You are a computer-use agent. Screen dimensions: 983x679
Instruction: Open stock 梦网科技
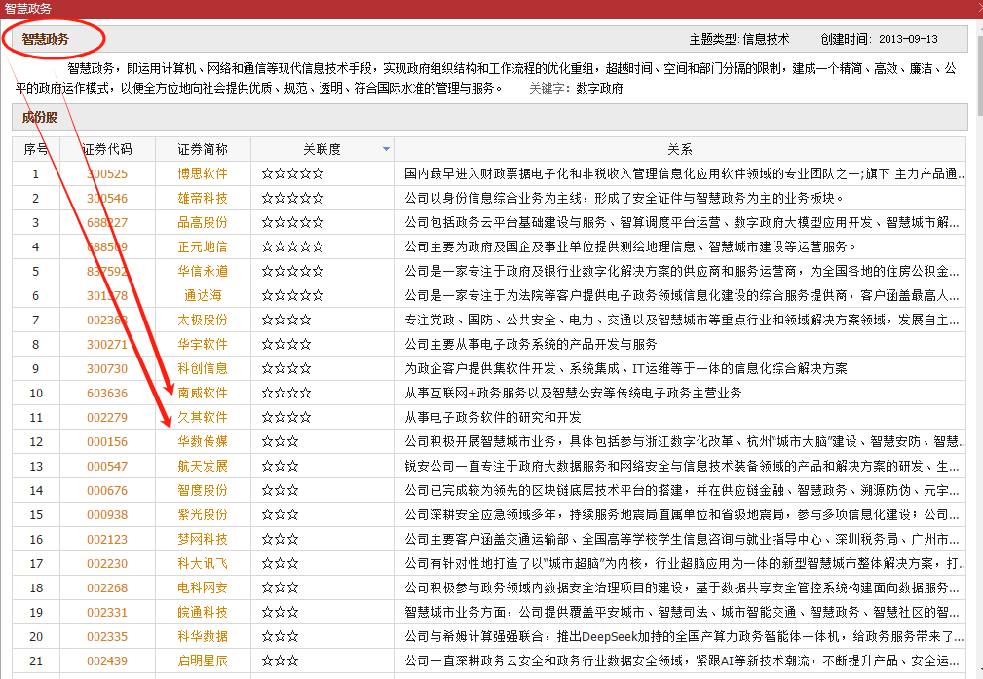203,539
